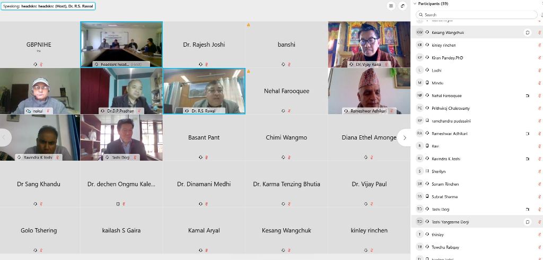Screen dimensions: 543x260
Task: Click the participants Search field
Action: click(x=477, y=14)
